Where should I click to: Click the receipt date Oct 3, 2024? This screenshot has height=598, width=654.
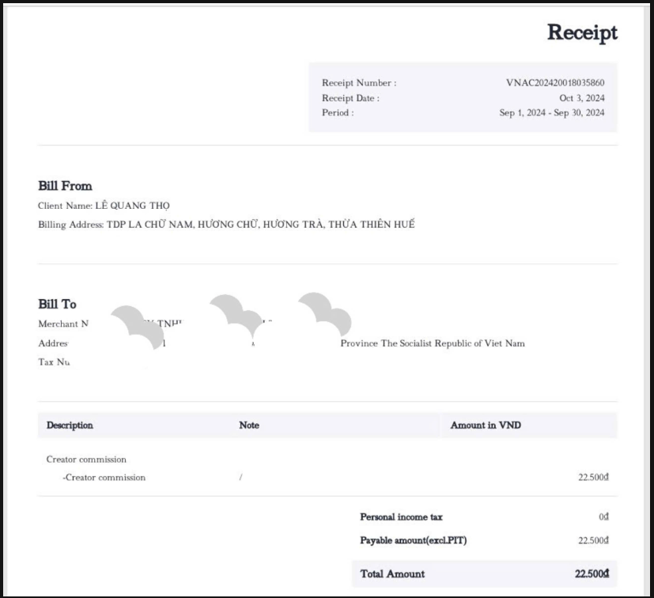pyautogui.click(x=582, y=98)
